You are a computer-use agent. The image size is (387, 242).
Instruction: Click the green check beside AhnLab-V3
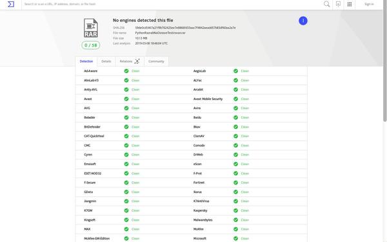point(126,80)
